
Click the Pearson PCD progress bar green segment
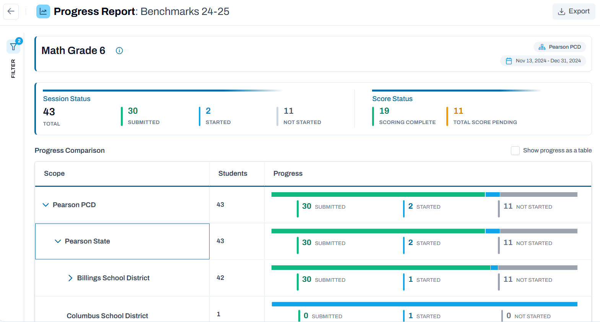[x=378, y=195]
